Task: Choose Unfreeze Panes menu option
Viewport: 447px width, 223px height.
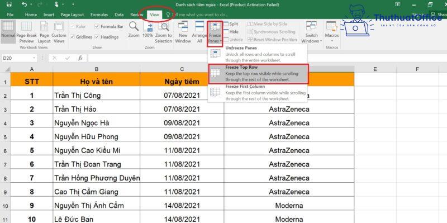Action: click(258, 54)
